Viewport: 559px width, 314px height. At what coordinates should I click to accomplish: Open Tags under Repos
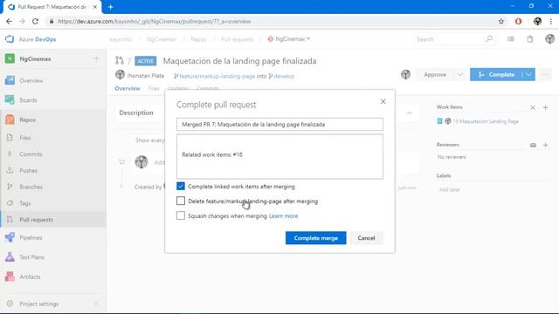(x=25, y=203)
